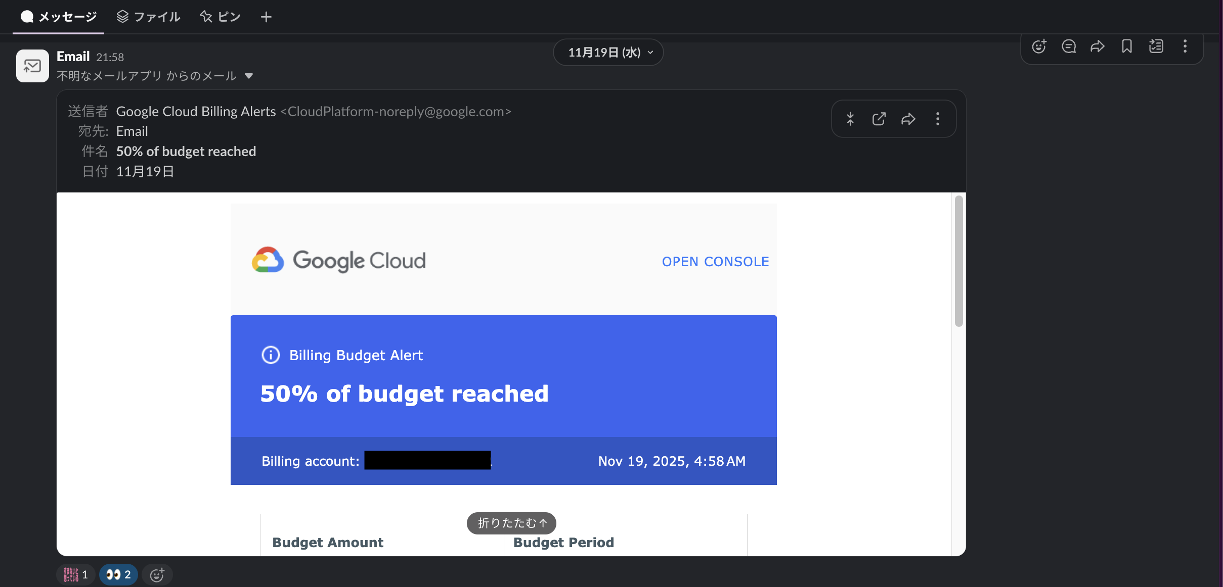Click the OPEN CONSOLE link
The image size is (1223, 587).
(715, 262)
